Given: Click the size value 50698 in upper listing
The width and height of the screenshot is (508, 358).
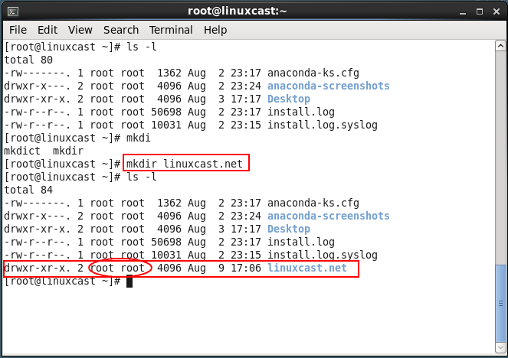Looking at the screenshot, I should point(166,112).
